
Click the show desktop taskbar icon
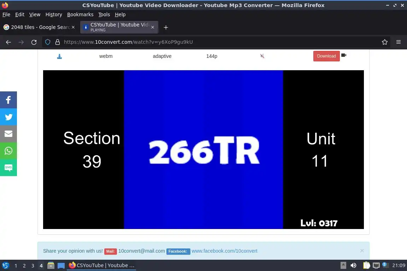(61, 265)
